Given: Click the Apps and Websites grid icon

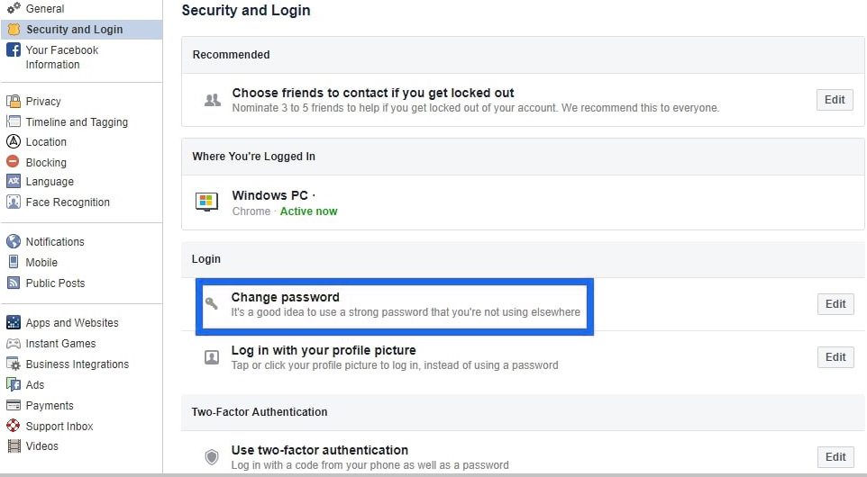Looking at the screenshot, I should pos(14,323).
